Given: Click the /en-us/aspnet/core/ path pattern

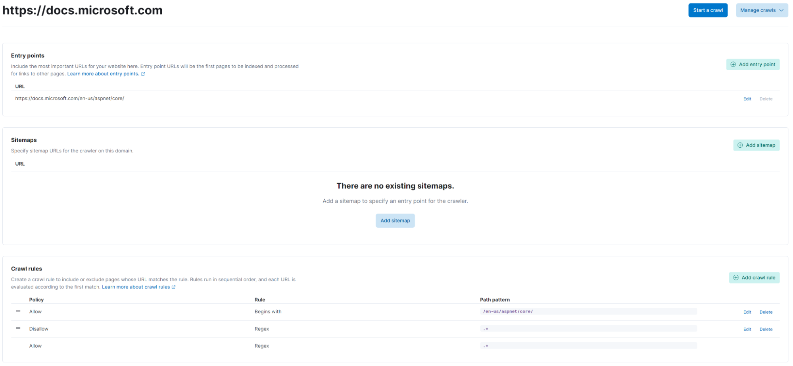Looking at the screenshot, I should tap(588, 311).
